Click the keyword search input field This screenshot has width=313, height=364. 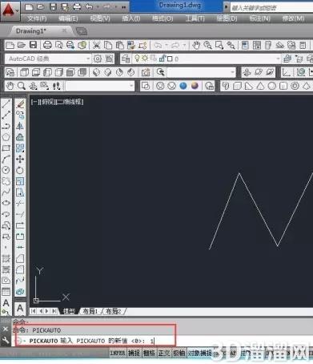pos(271,8)
